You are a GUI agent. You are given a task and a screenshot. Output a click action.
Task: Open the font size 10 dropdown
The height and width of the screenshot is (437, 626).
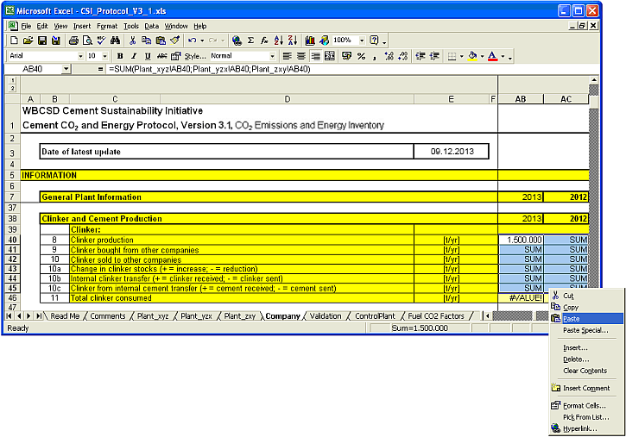click(105, 56)
